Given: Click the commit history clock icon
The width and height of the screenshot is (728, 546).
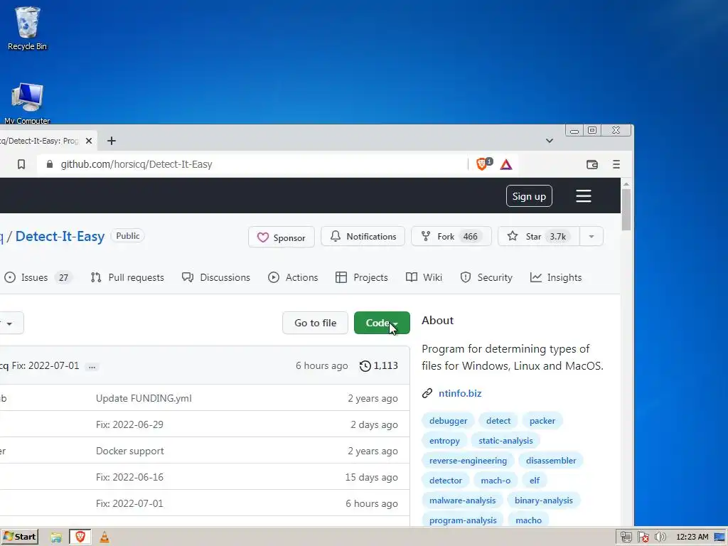Looking at the screenshot, I should tap(365, 366).
